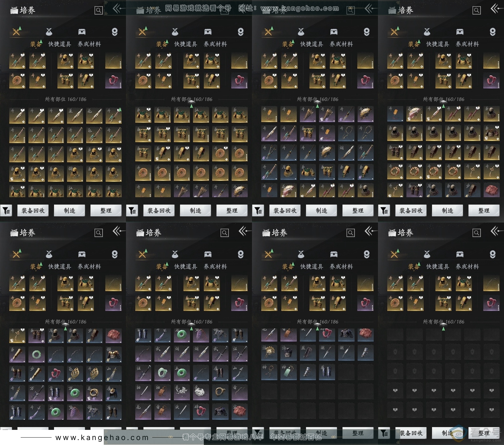This screenshot has height=445, width=504.
Task: Select pink fan item in third panel grid
Action: pos(288,190)
